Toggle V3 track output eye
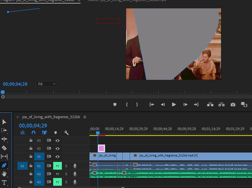The image size is (252, 188). click(57, 140)
